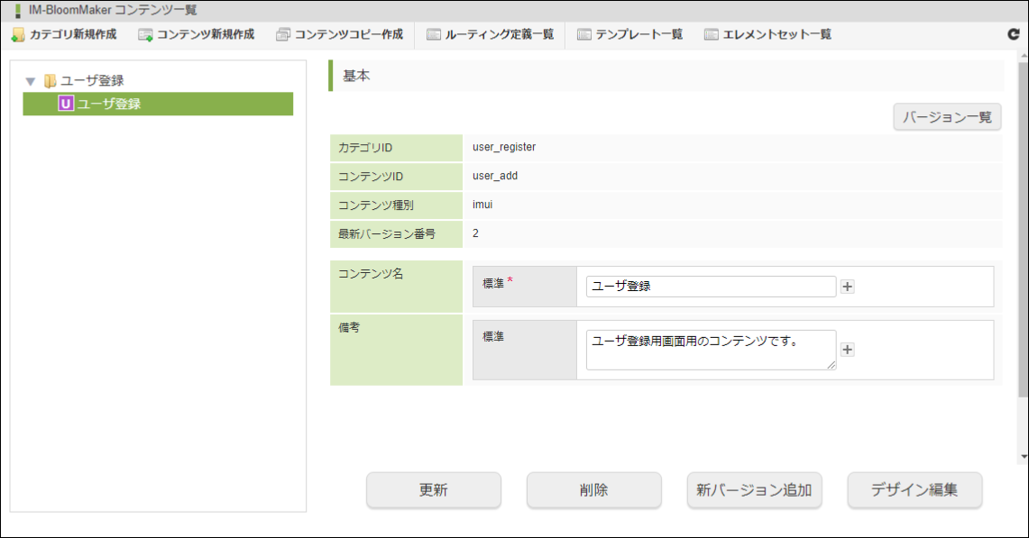Click 新バージョン追加 button

(x=754, y=490)
